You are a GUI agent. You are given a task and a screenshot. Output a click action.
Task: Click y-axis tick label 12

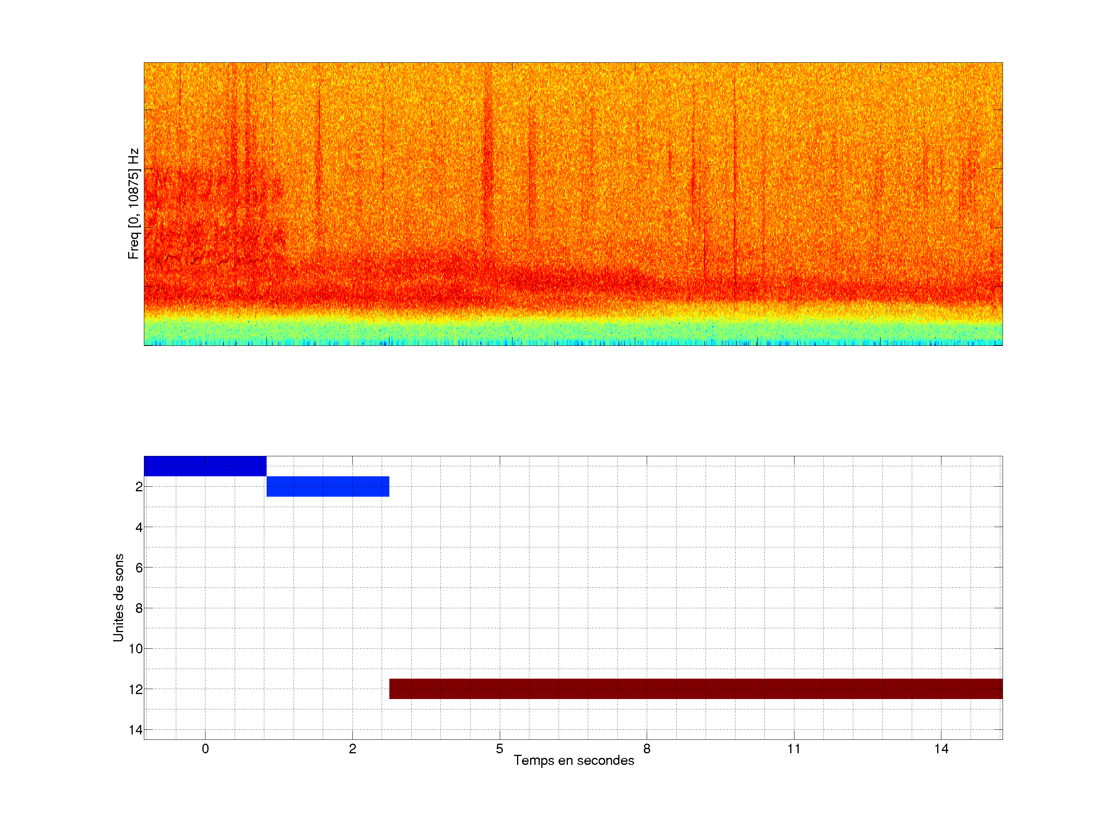[x=136, y=690]
